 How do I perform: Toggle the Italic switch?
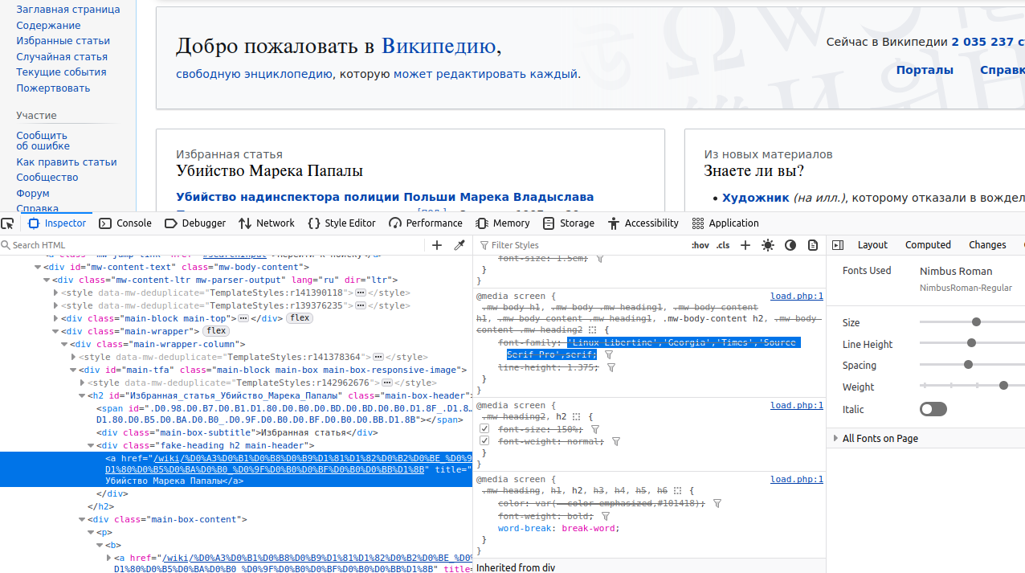click(x=933, y=409)
